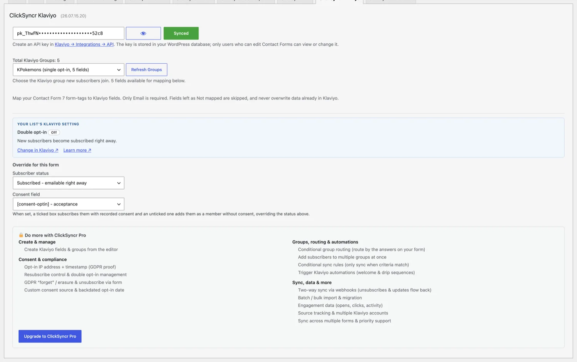Click the Total Klaviyo Groups: 5 label

tap(36, 60)
